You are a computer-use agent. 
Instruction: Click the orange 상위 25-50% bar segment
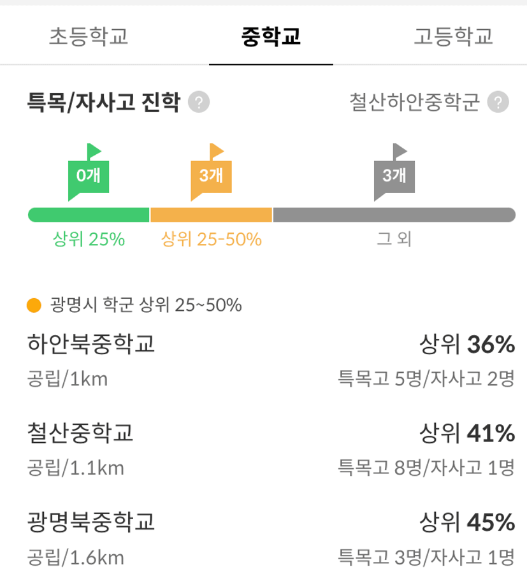pos(211,215)
